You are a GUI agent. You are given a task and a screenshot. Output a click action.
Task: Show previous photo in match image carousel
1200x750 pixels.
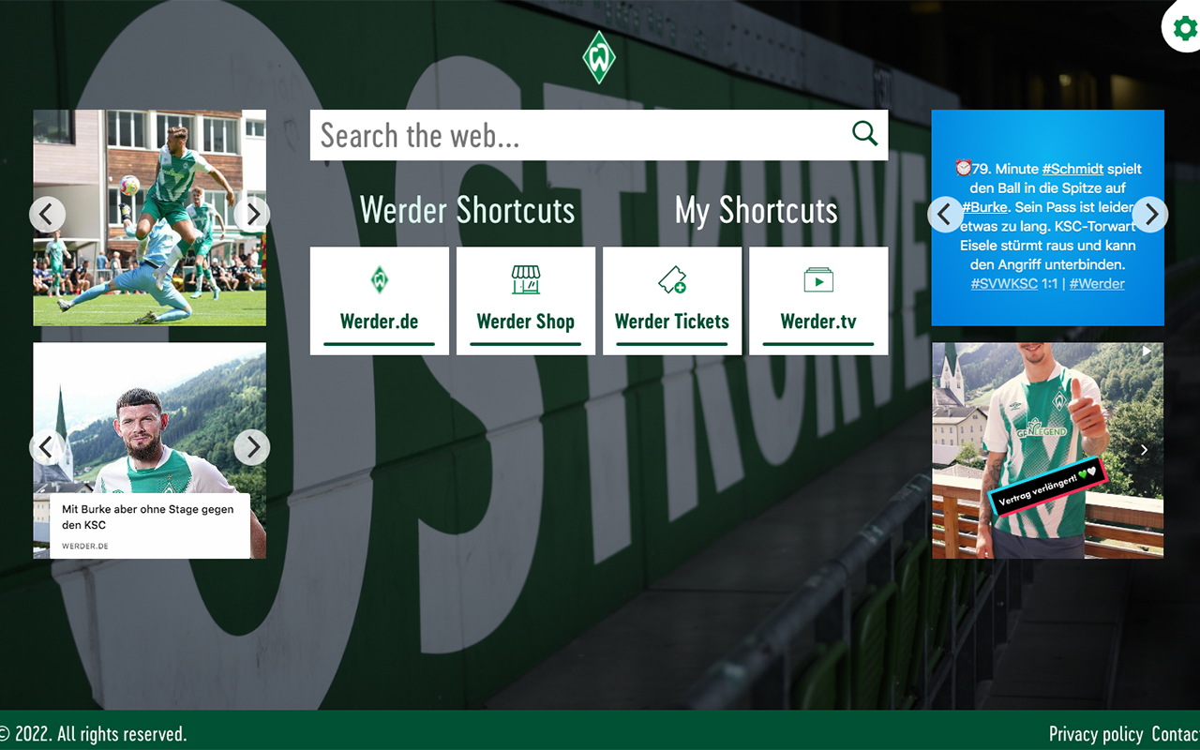tap(47, 215)
